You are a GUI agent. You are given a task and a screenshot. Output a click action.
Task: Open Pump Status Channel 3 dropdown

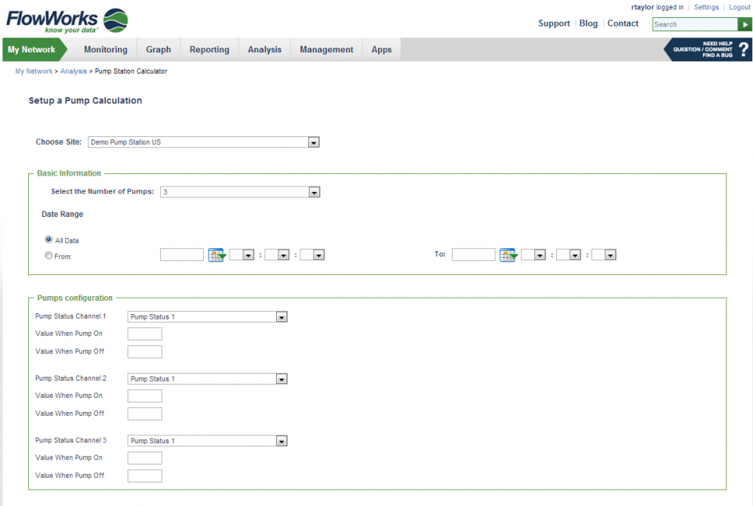207,441
